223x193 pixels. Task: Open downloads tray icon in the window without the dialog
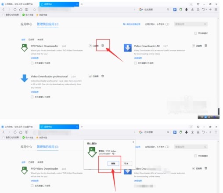pos(192,10)
